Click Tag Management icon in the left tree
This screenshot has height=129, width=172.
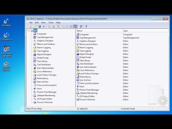[x=35, y=37]
